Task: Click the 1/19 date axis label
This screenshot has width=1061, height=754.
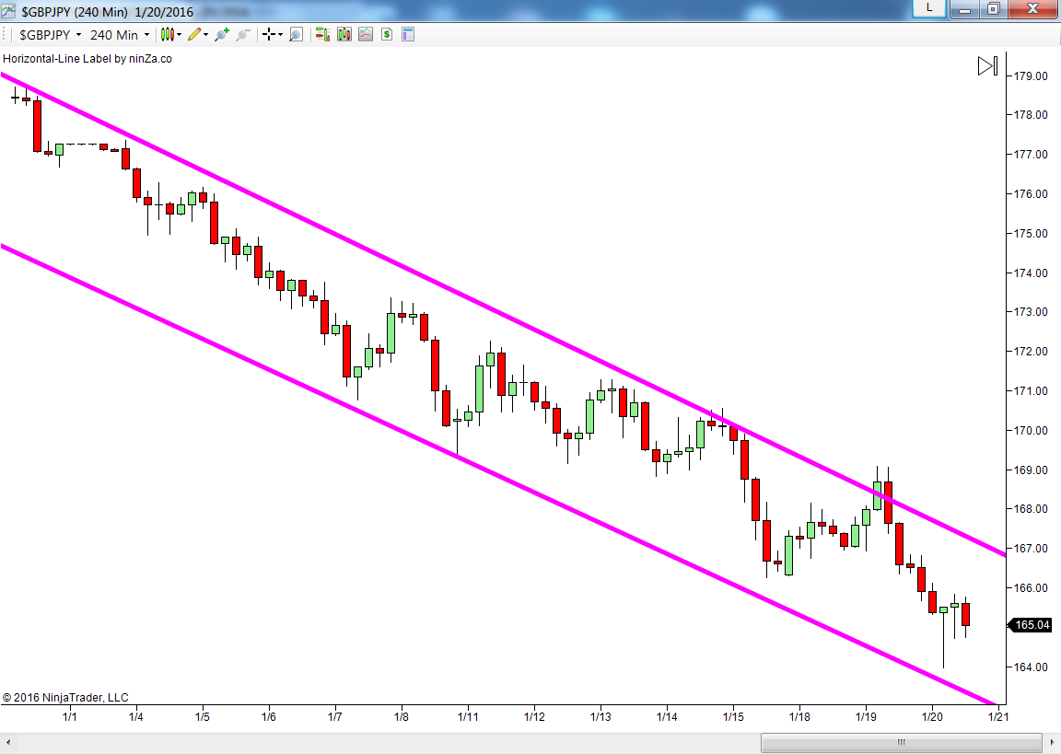Action: (866, 717)
